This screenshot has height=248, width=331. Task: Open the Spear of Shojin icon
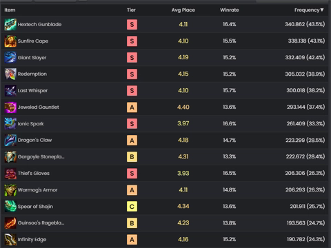pyautogui.click(x=10, y=206)
